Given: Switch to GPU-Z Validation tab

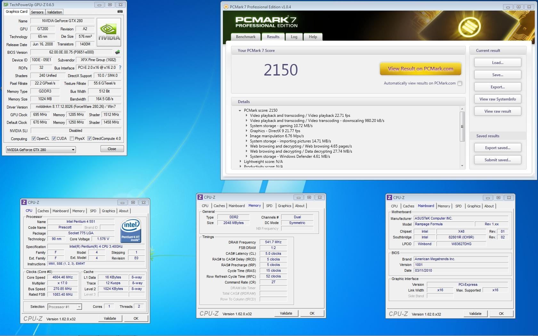Looking at the screenshot, I should 54,12.
